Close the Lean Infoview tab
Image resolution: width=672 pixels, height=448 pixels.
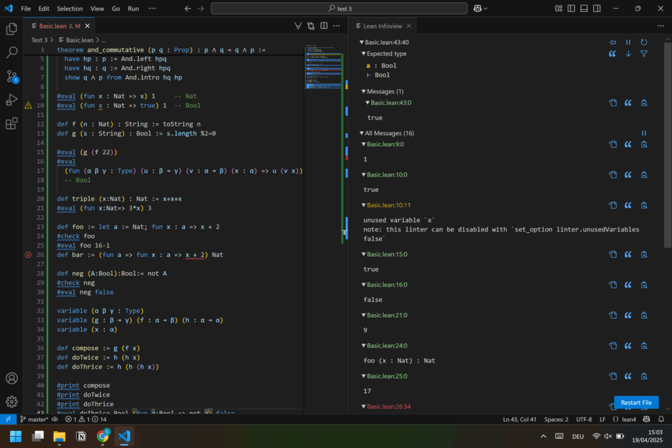click(x=409, y=26)
